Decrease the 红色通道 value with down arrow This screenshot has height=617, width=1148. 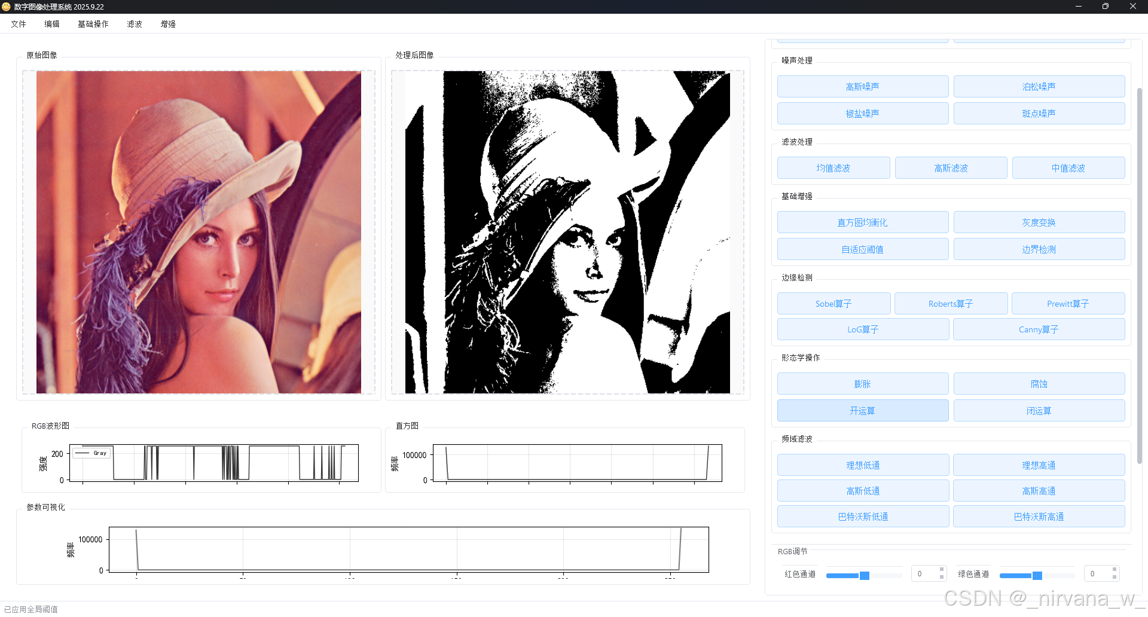click(942, 578)
